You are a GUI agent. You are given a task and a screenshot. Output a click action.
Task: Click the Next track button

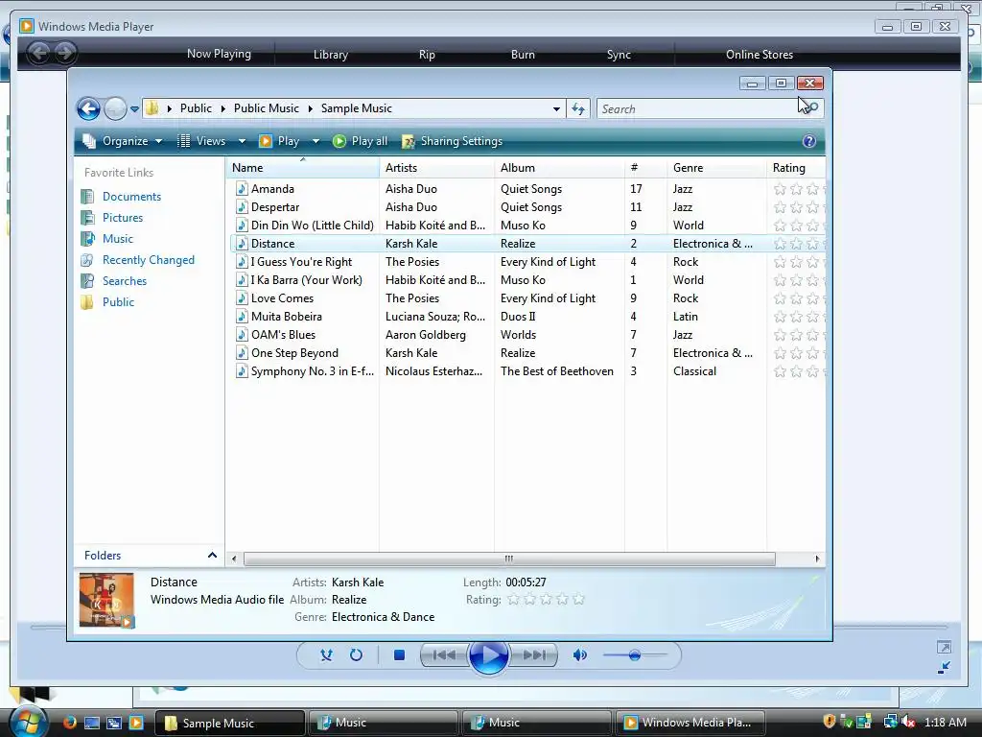[533, 655]
